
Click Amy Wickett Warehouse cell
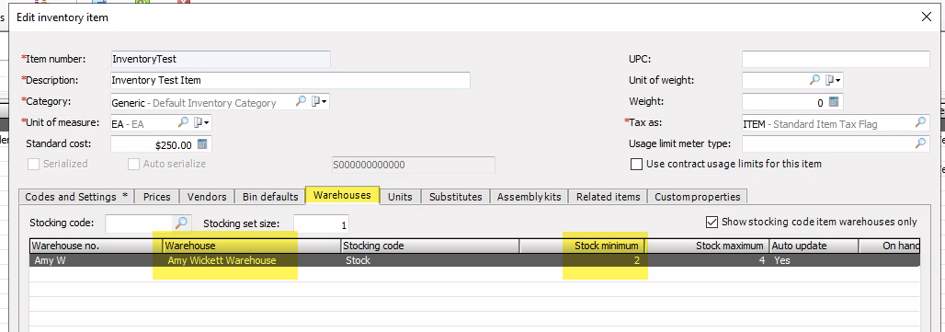pyautogui.click(x=251, y=260)
